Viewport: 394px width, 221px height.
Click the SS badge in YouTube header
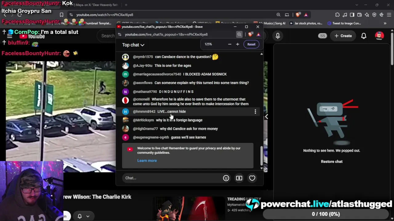(322, 36)
